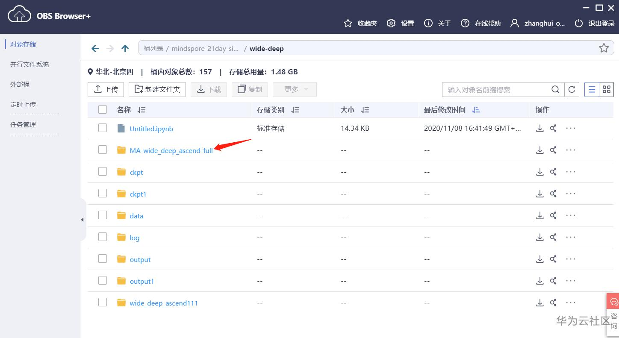The height and width of the screenshot is (338, 619).
Task: Share the output1 folder
Action: coord(553,281)
